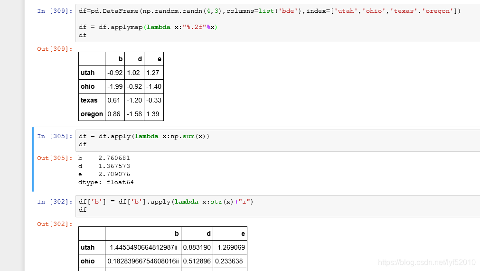
Task: Click column header 'e' in second table
Action: [x=230, y=234]
